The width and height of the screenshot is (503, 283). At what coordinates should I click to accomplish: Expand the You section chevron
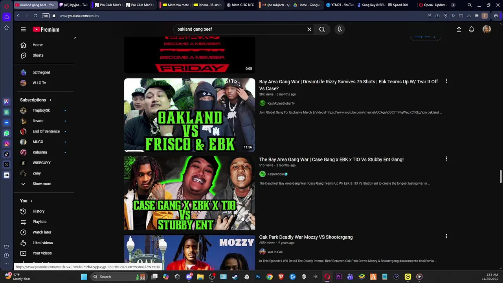pyautogui.click(x=31, y=201)
